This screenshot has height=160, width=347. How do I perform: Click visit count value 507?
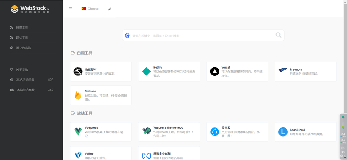[x=51, y=80]
